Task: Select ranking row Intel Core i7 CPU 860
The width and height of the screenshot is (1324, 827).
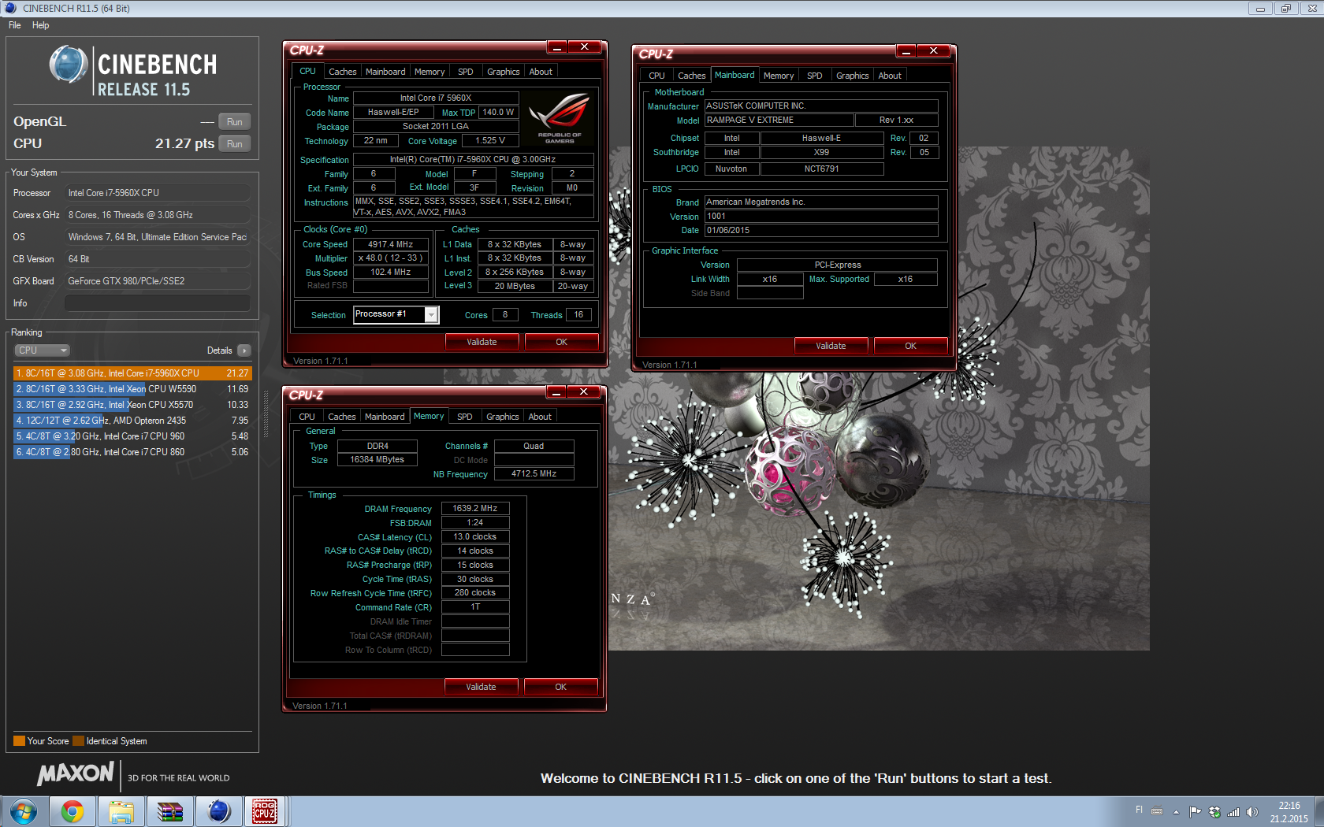Action: point(132,452)
